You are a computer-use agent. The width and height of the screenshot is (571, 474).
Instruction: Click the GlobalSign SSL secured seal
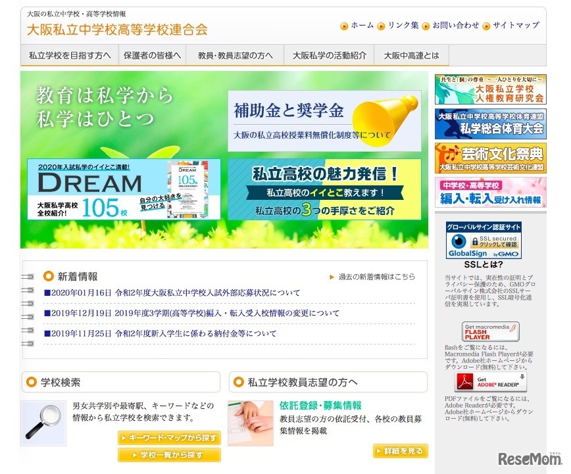point(484,240)
